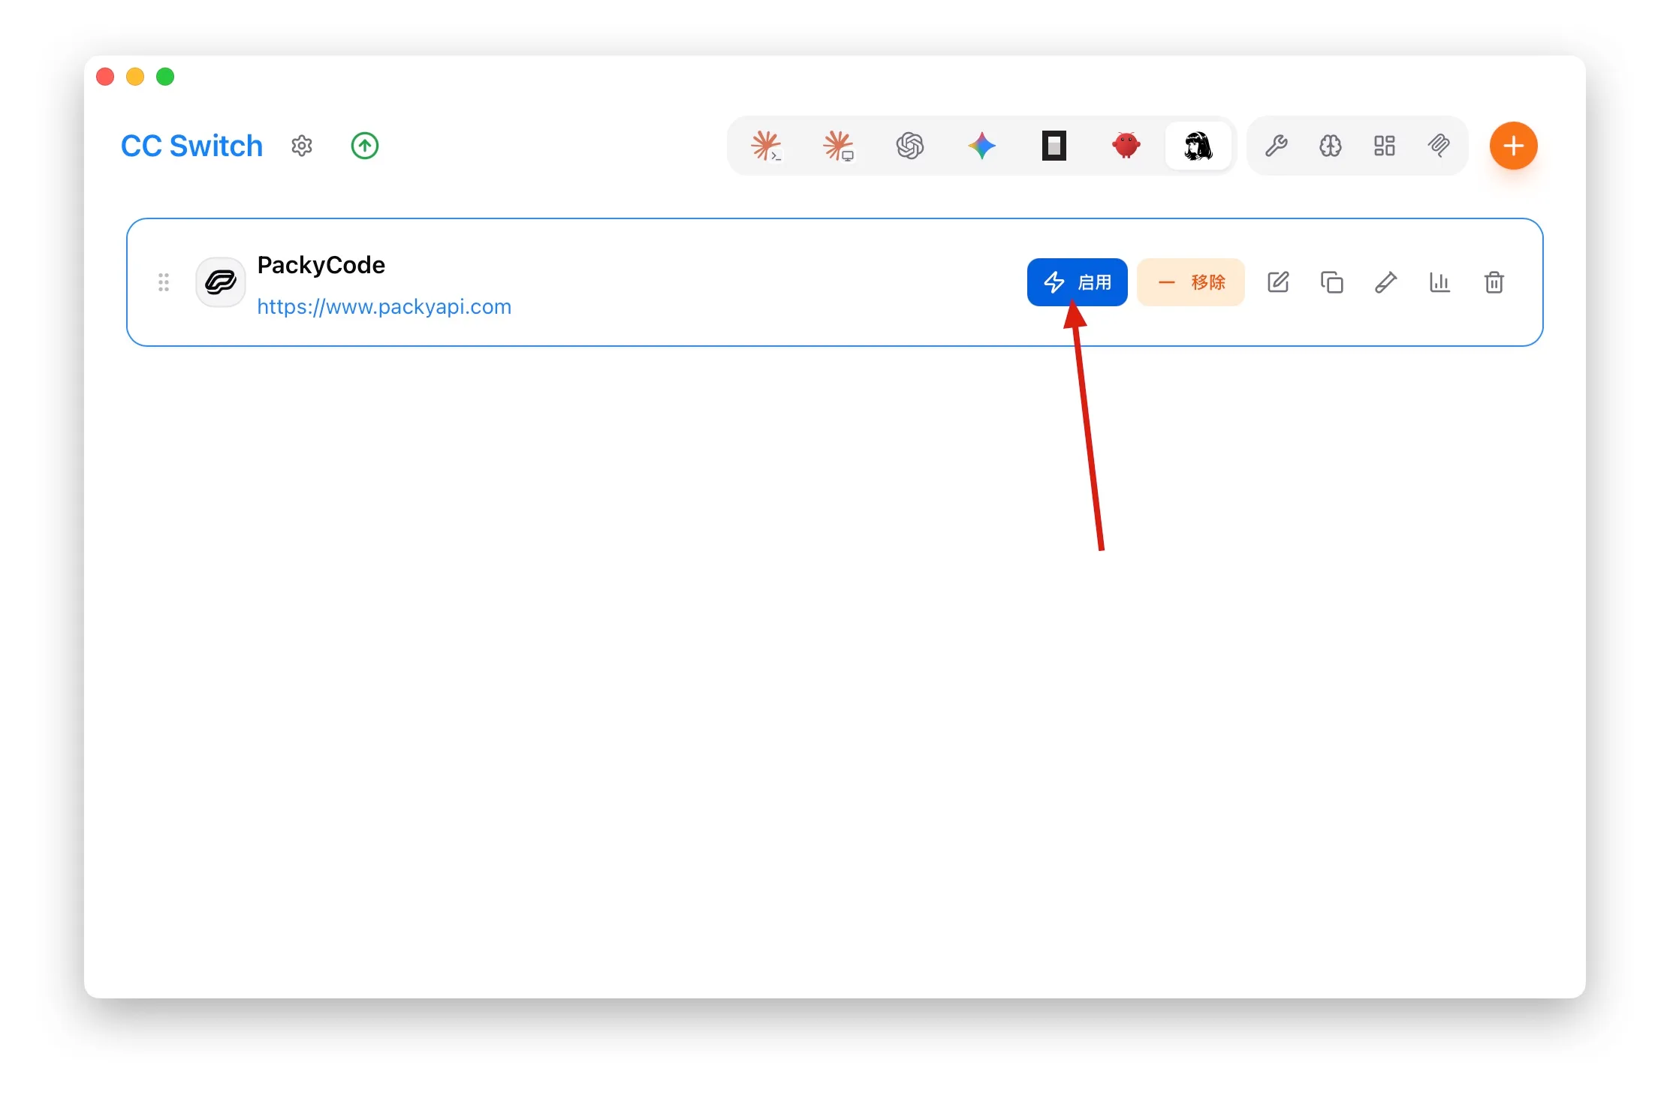
Task: Open the settings gear next to CC Switch
Action: pyautogui.click(x=302, y=146)
